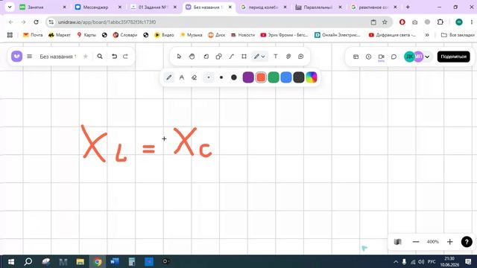Open the hamburger main menu
The width and height of the screenshot is (477, 268).
point(30,57)
